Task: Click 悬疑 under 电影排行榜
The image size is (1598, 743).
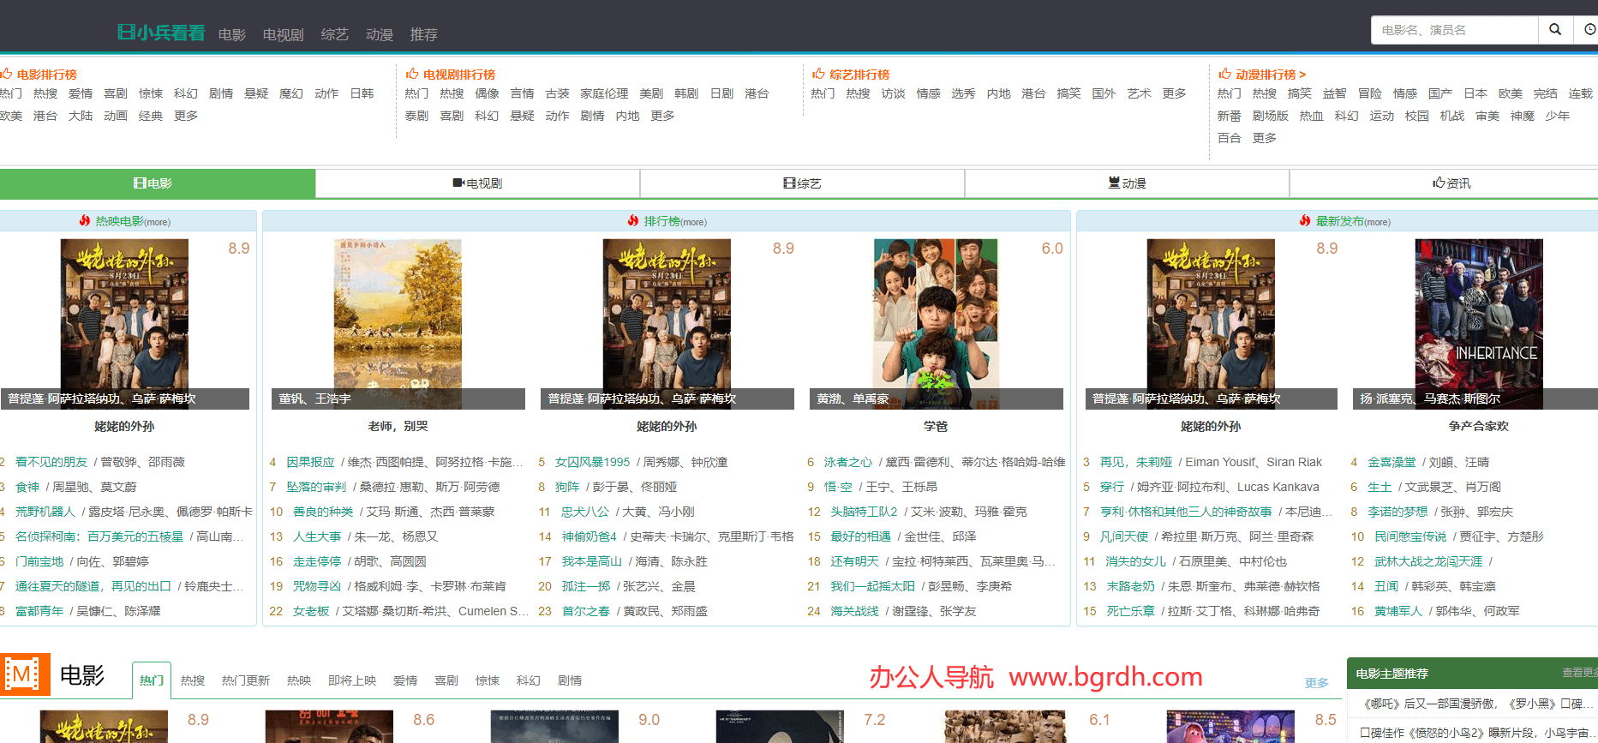Action: [x=256, y=93]
